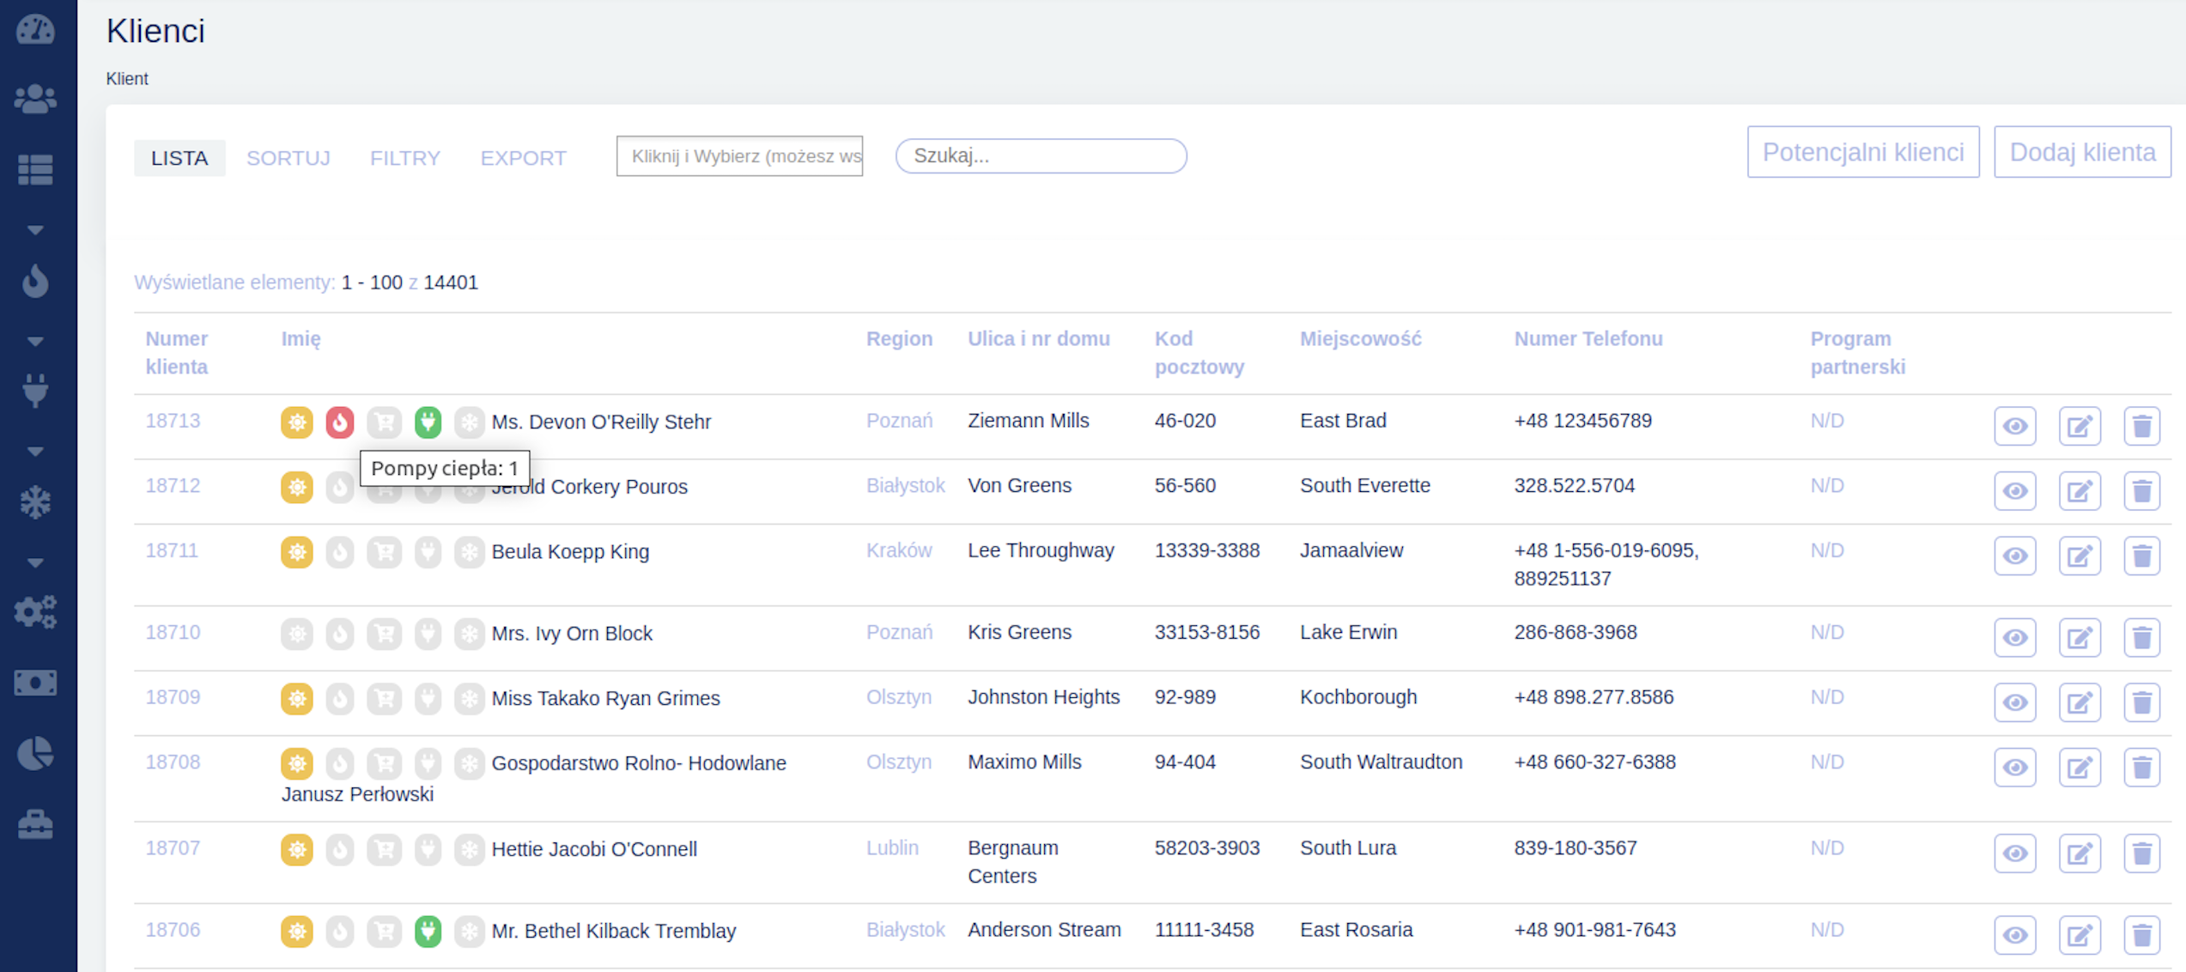This screenshot has width=2186, height=972.
Task: Sort by the Kod pocztowy column header
Action: click(x=1199, y=353)
